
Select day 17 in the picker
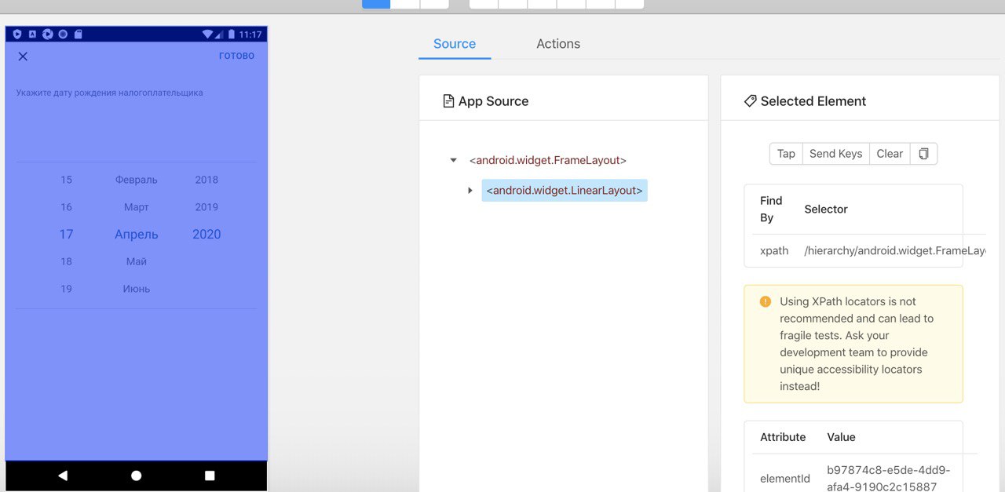click(x=66, y=234)
